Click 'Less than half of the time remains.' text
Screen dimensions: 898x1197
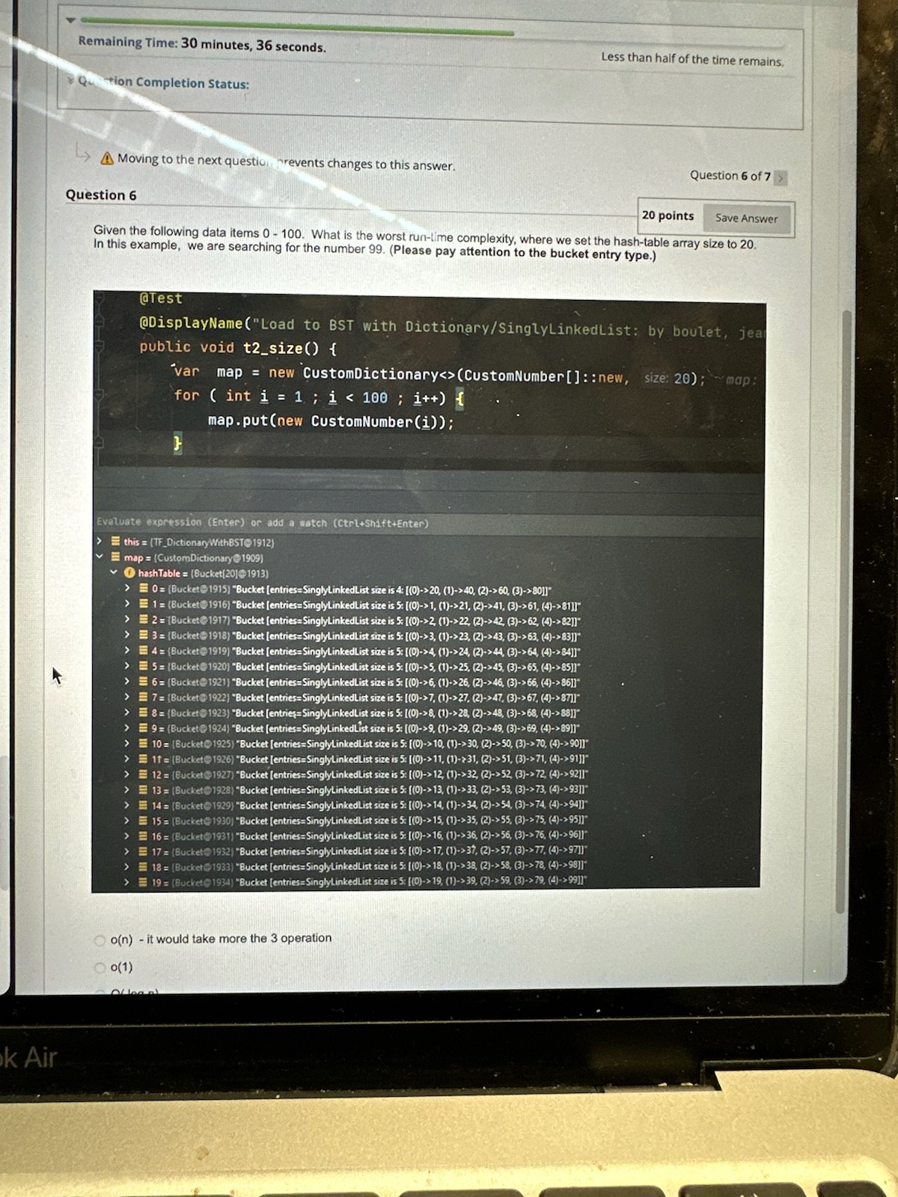[692, 59]
